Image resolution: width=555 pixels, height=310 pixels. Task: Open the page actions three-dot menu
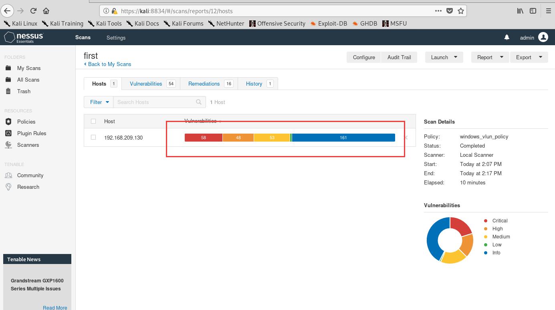pyautogui.click(x=438, y=11)
